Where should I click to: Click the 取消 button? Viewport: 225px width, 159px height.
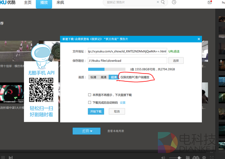coord(117,111)
